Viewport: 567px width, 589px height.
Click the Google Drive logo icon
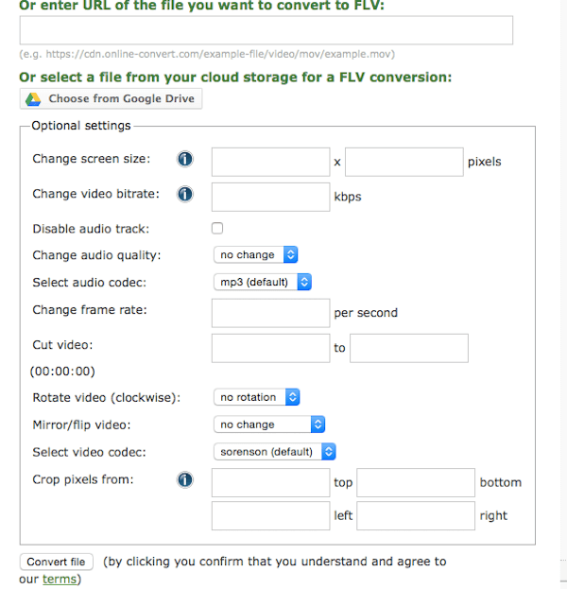pyautogui.click(x=33, y=99)
